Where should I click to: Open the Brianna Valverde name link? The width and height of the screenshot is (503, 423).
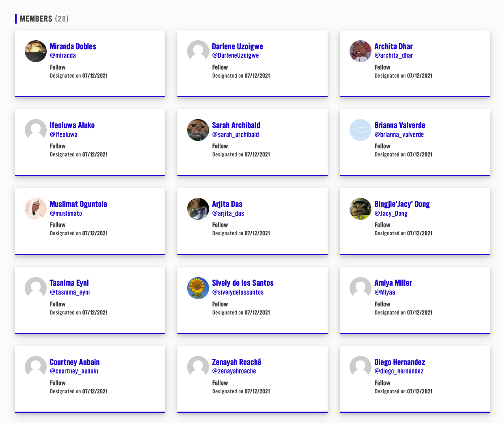[399, 125]
